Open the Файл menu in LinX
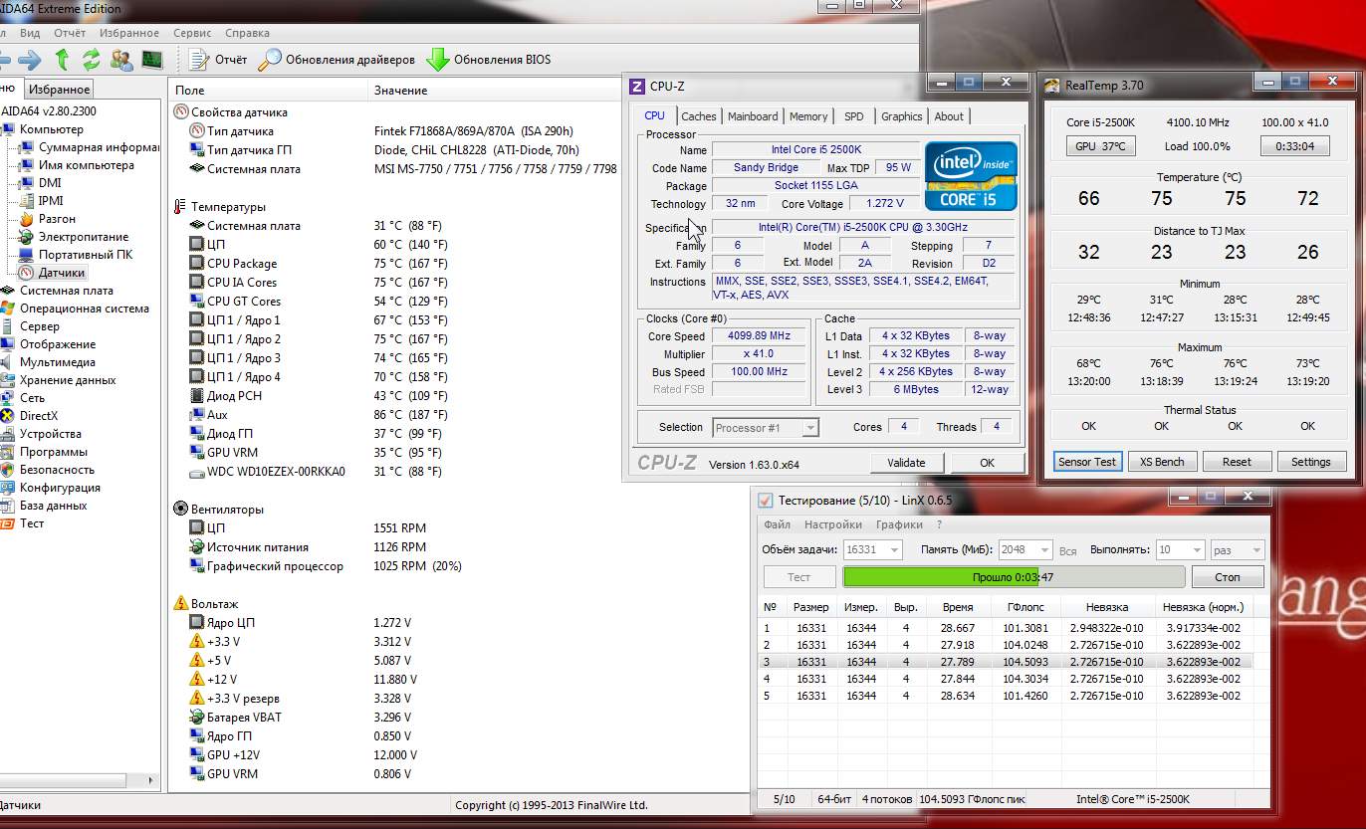The width and height of the screenshot is (1366, 829). (x=777, y=524)
